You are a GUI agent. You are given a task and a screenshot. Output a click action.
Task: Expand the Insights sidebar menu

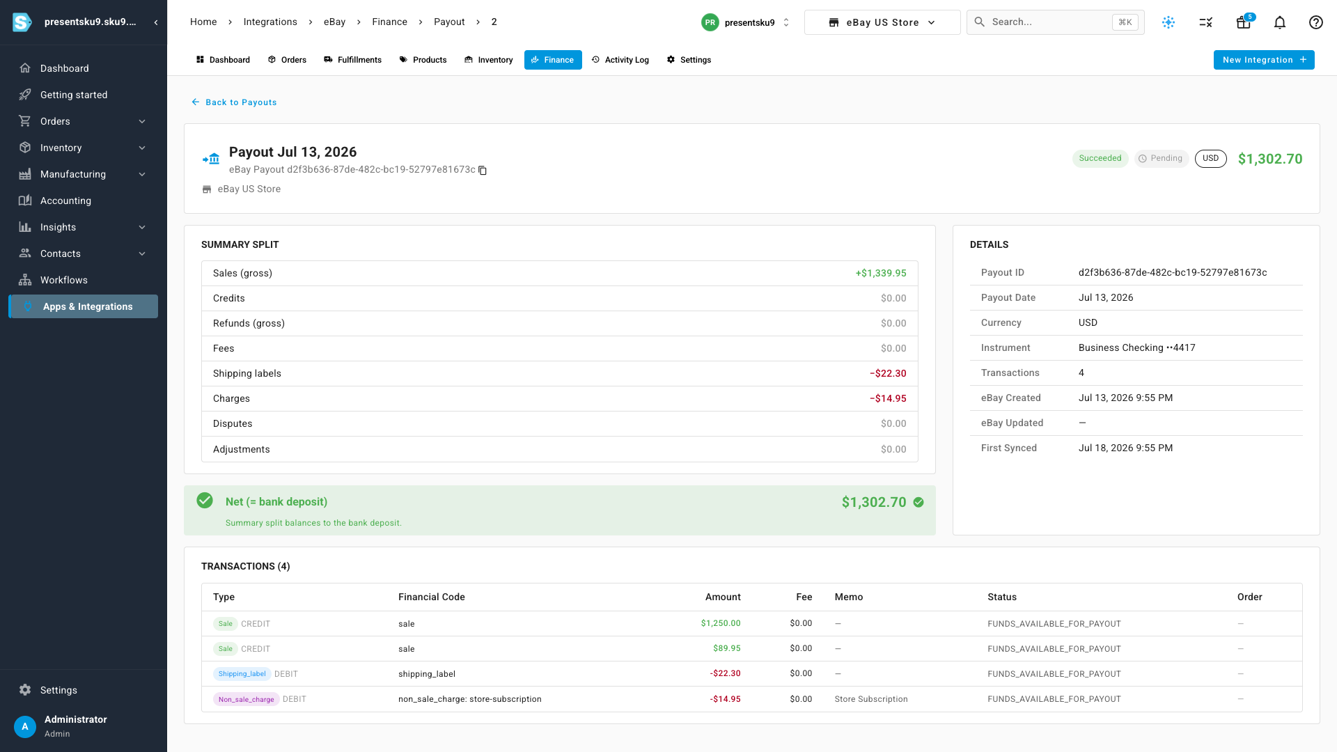tap(142, 227)
